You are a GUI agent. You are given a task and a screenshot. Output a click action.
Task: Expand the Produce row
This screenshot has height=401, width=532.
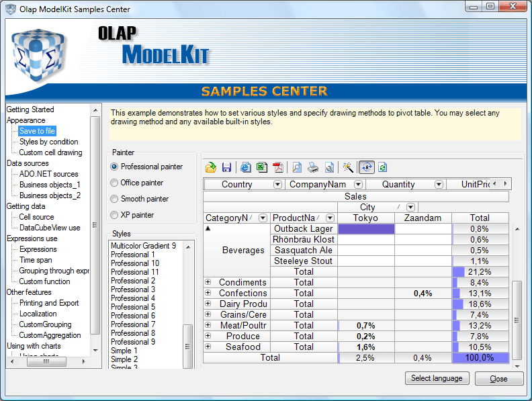[208, 336]
